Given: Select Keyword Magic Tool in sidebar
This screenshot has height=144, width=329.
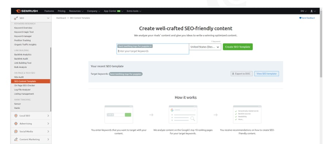Looking at the screenshot, I should click(x=24, y=32).
